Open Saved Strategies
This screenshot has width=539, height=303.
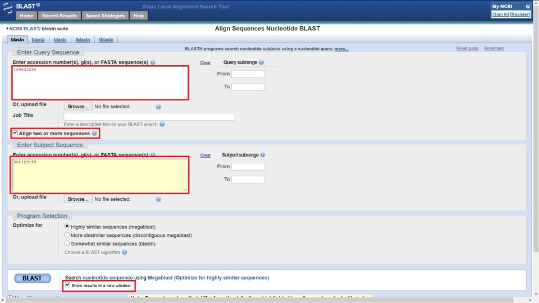[105, 16]
